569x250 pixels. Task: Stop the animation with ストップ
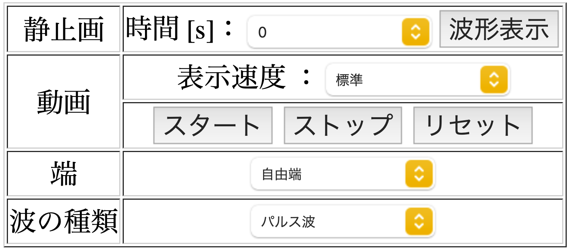343,126
